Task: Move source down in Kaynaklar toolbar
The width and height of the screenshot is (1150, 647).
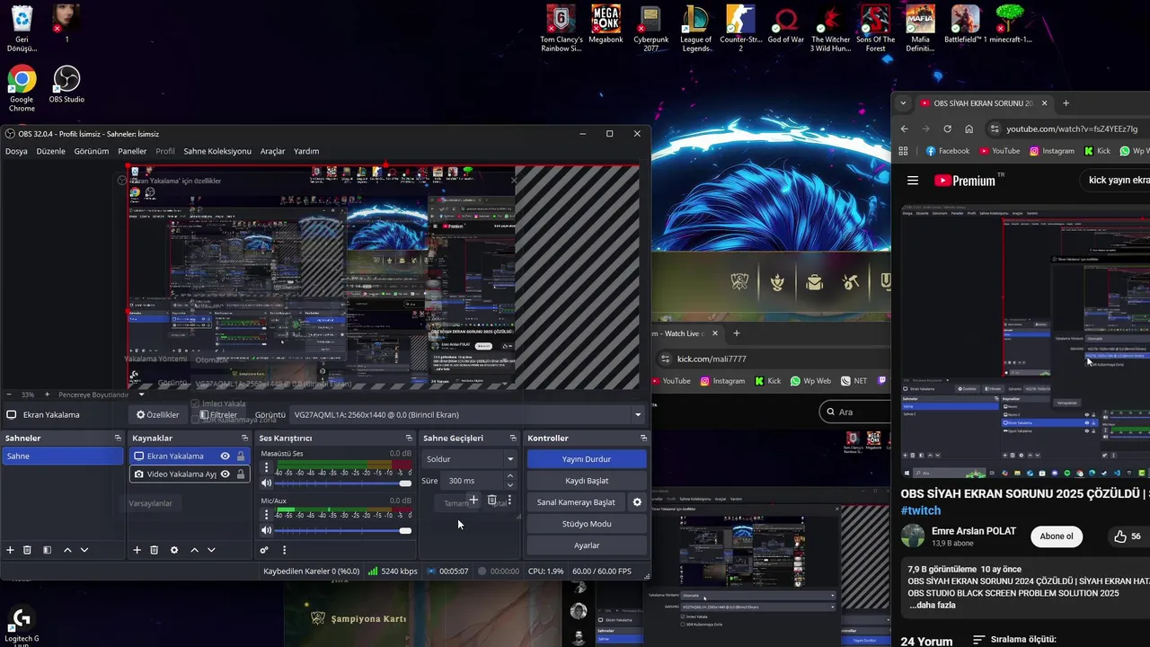Action: (211, 550)
